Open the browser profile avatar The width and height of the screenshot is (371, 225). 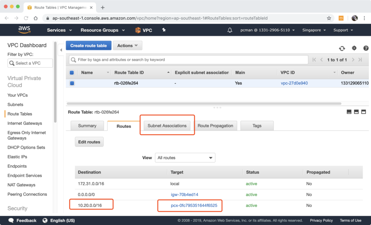[x=354, y=18]
